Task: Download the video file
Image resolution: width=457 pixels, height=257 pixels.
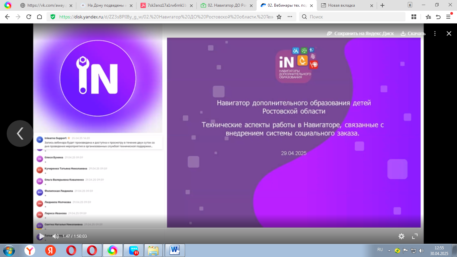Action: pos(413,33)
